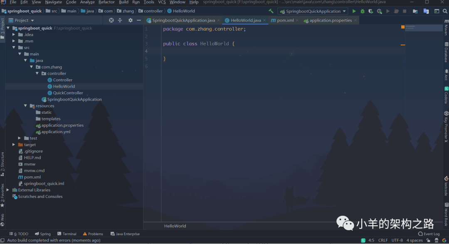Click the orange warning stripe marker
Viewport: 449px width, 244px height.
coord(403,45)
